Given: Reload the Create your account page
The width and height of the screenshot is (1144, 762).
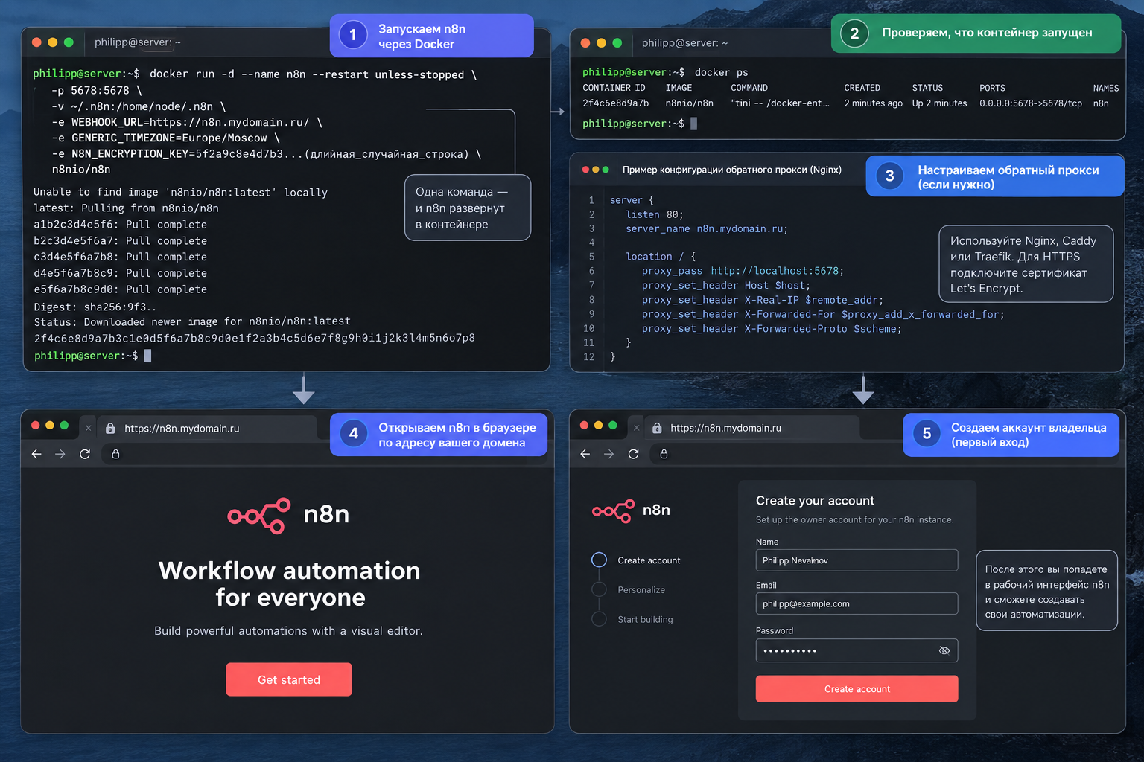Looking at the screenshot, I should pyautogui.click(x=634, y=454).
